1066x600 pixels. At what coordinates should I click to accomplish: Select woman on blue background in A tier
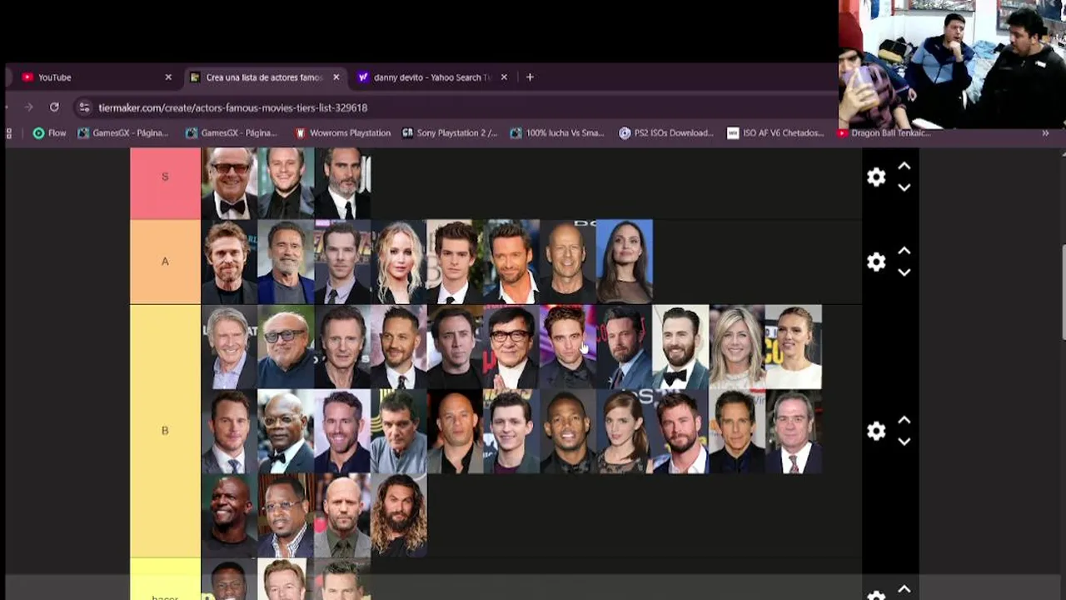click(x=625, y=262)
